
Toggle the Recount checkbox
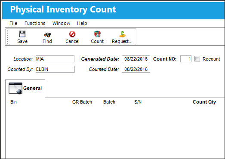click(197, 59)
